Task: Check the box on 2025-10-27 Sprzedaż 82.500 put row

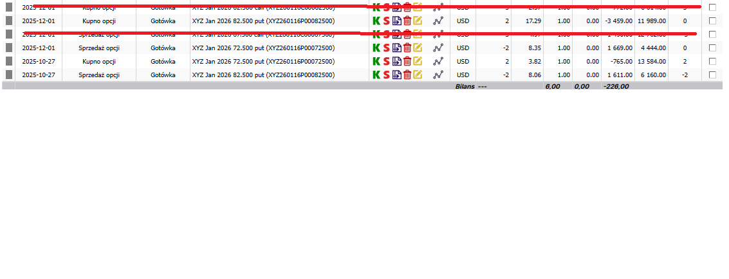Action: click(712, 75)
